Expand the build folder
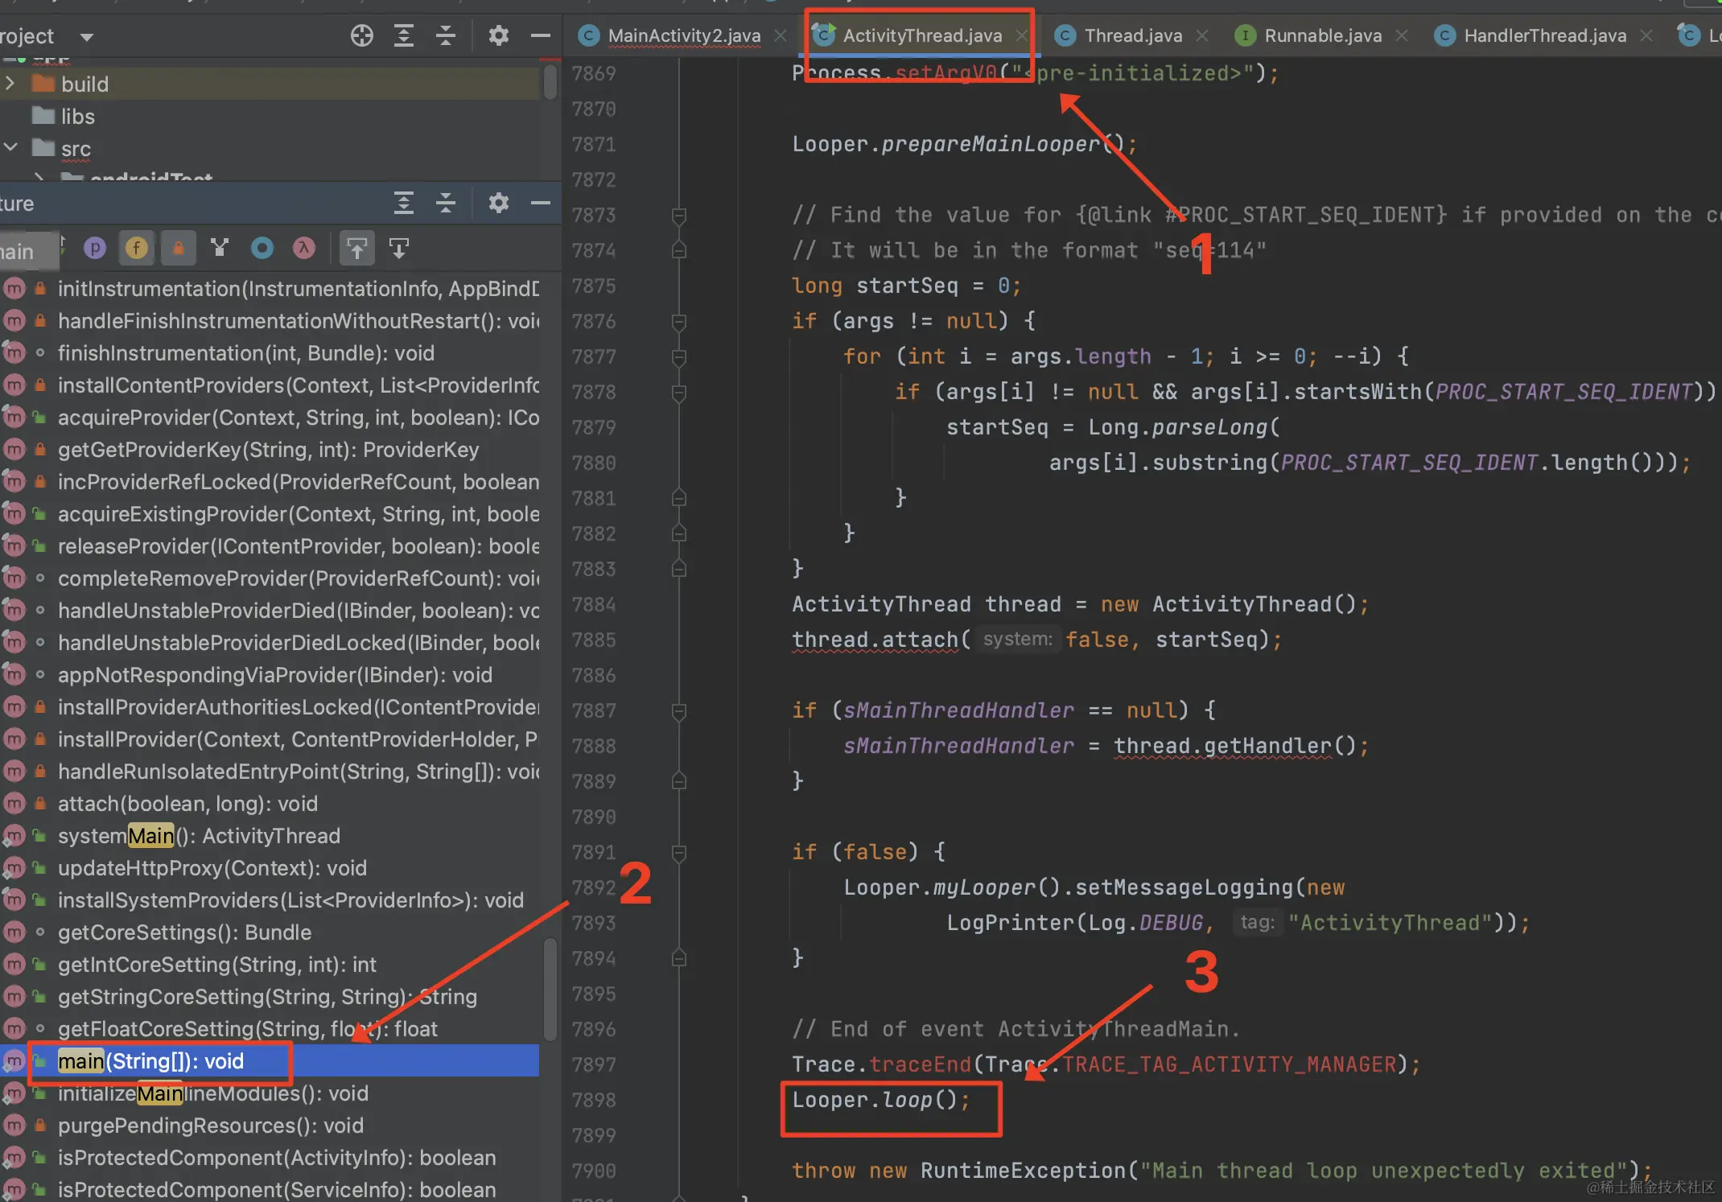The width and height of the screenshot is (1722, 1202). pyautogui.click(x=10, y=84)
